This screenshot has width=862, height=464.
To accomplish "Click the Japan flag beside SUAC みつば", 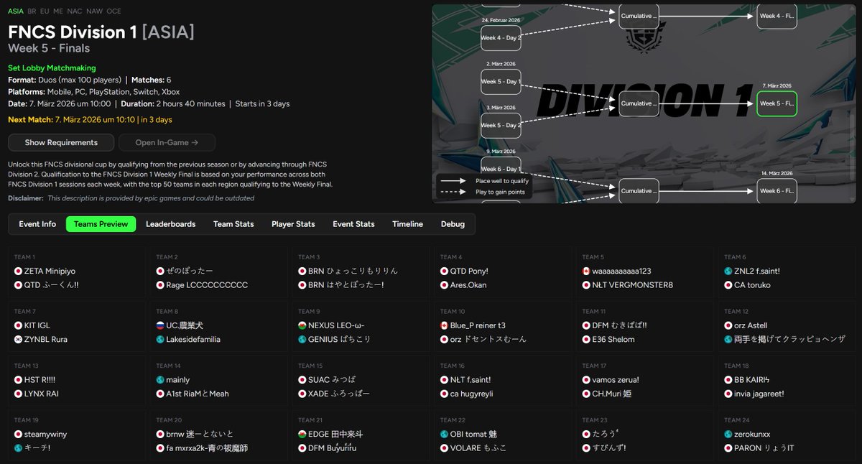I will 302,380.
